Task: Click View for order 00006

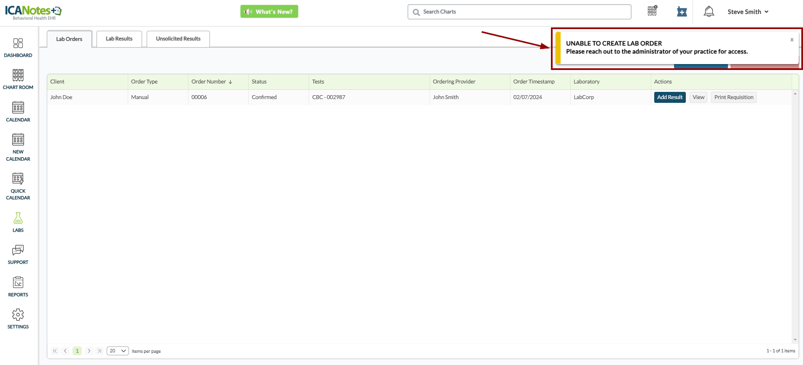Action: [x=698, y=97]
